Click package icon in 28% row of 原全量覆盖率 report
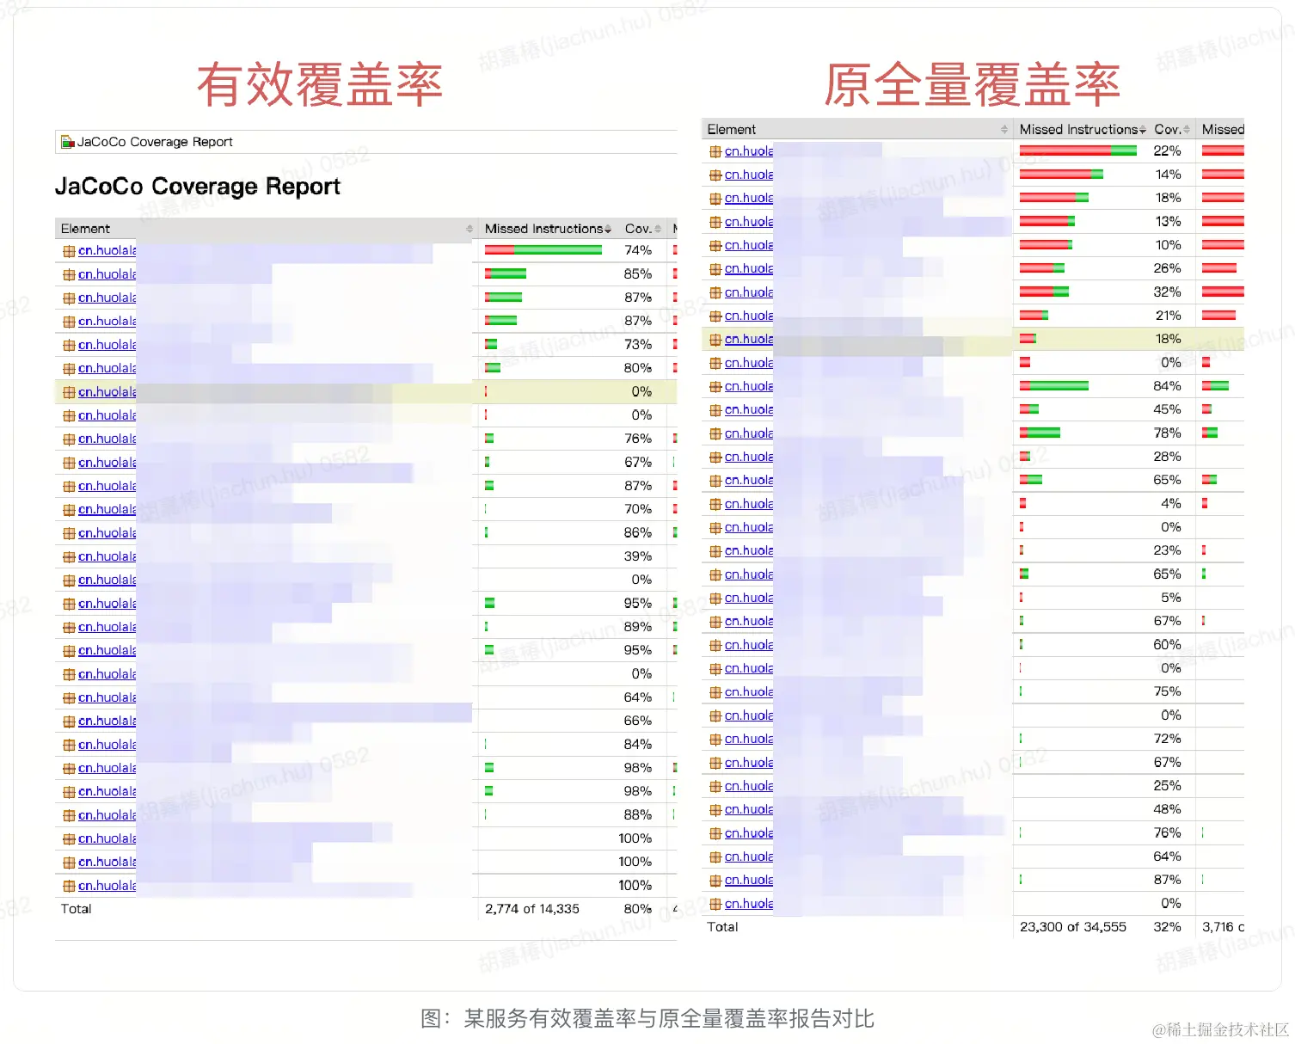Screen dimensions: 1295x1044 point(715,457)
